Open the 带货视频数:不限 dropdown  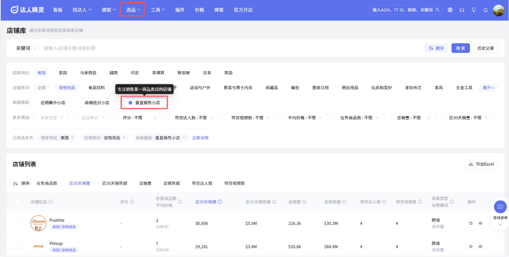pyautogui.click(x=250, y=118)
